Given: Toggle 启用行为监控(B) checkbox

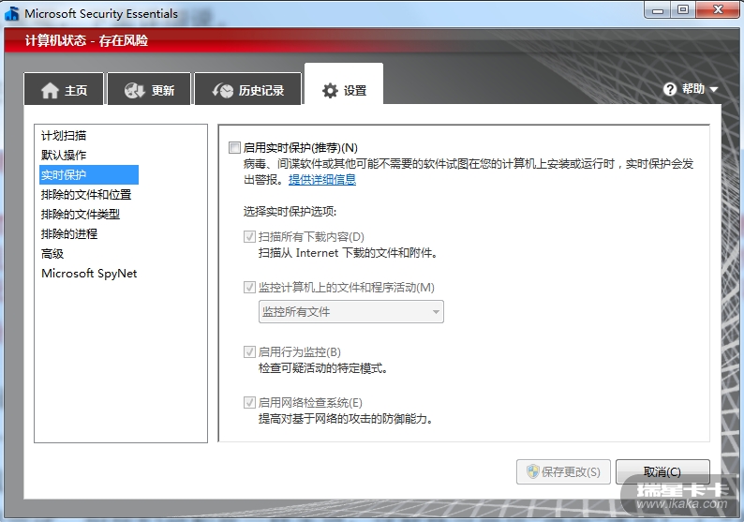Looking at the screenshot, I should [x=249, y=351].
